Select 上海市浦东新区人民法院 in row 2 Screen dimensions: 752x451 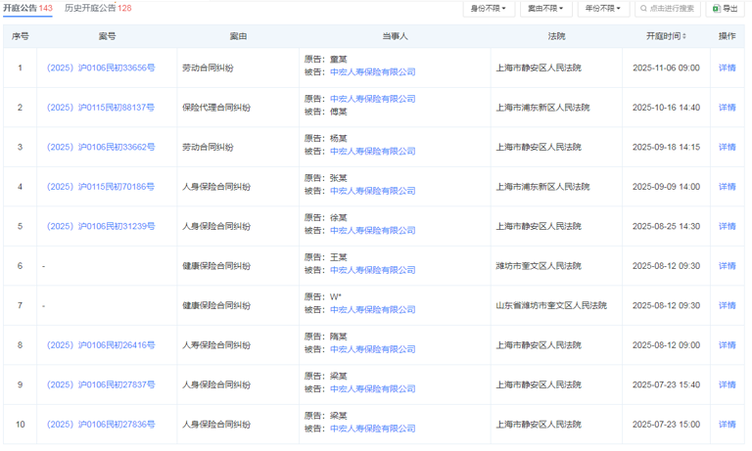[542, 108]
